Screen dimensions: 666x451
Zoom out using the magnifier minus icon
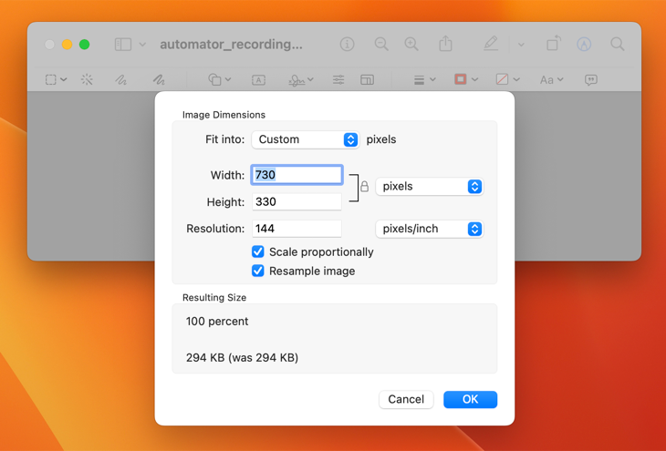(381, 44)
